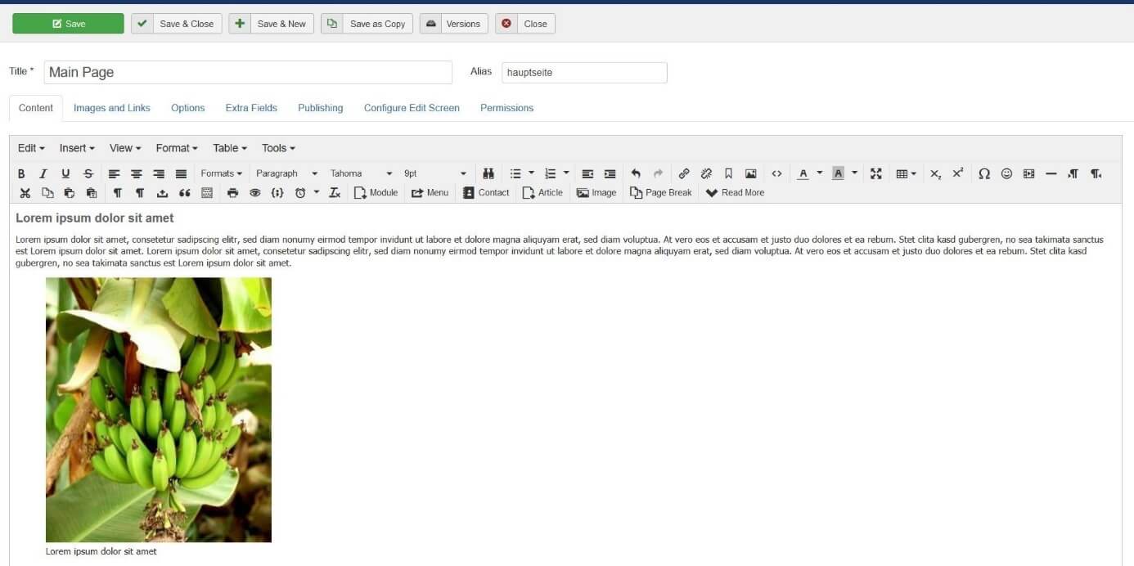The width and height of the screenshot is (1134, 566).
Task: Click the blockquote icon
Action: pyautogui.click(x=184, y=193)
